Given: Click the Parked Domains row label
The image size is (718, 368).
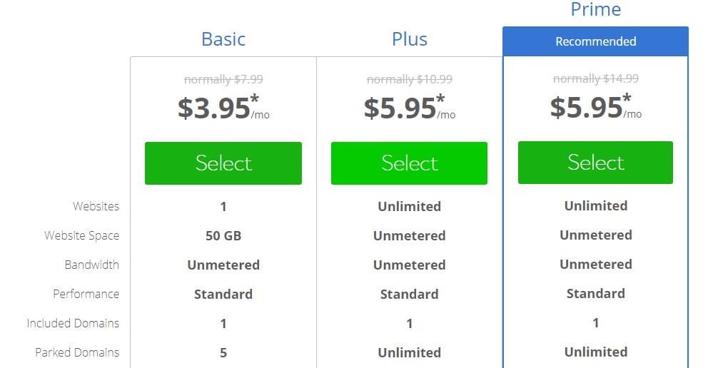Looking at the screenshot, I should pyautogui.click(x=77, y=353).
